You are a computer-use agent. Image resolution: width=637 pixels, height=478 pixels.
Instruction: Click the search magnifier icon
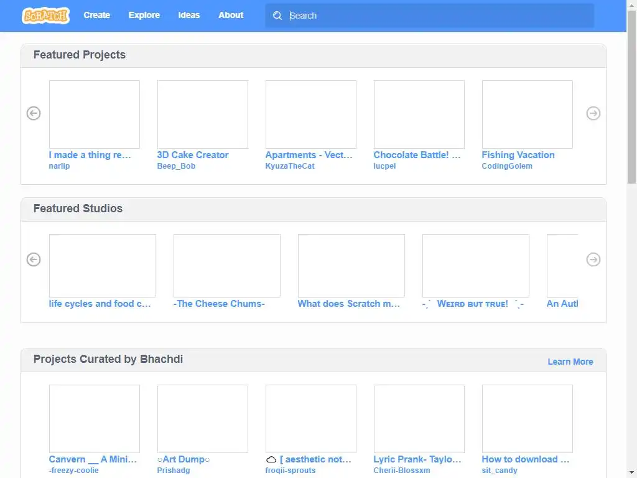[x=277, y=16]
